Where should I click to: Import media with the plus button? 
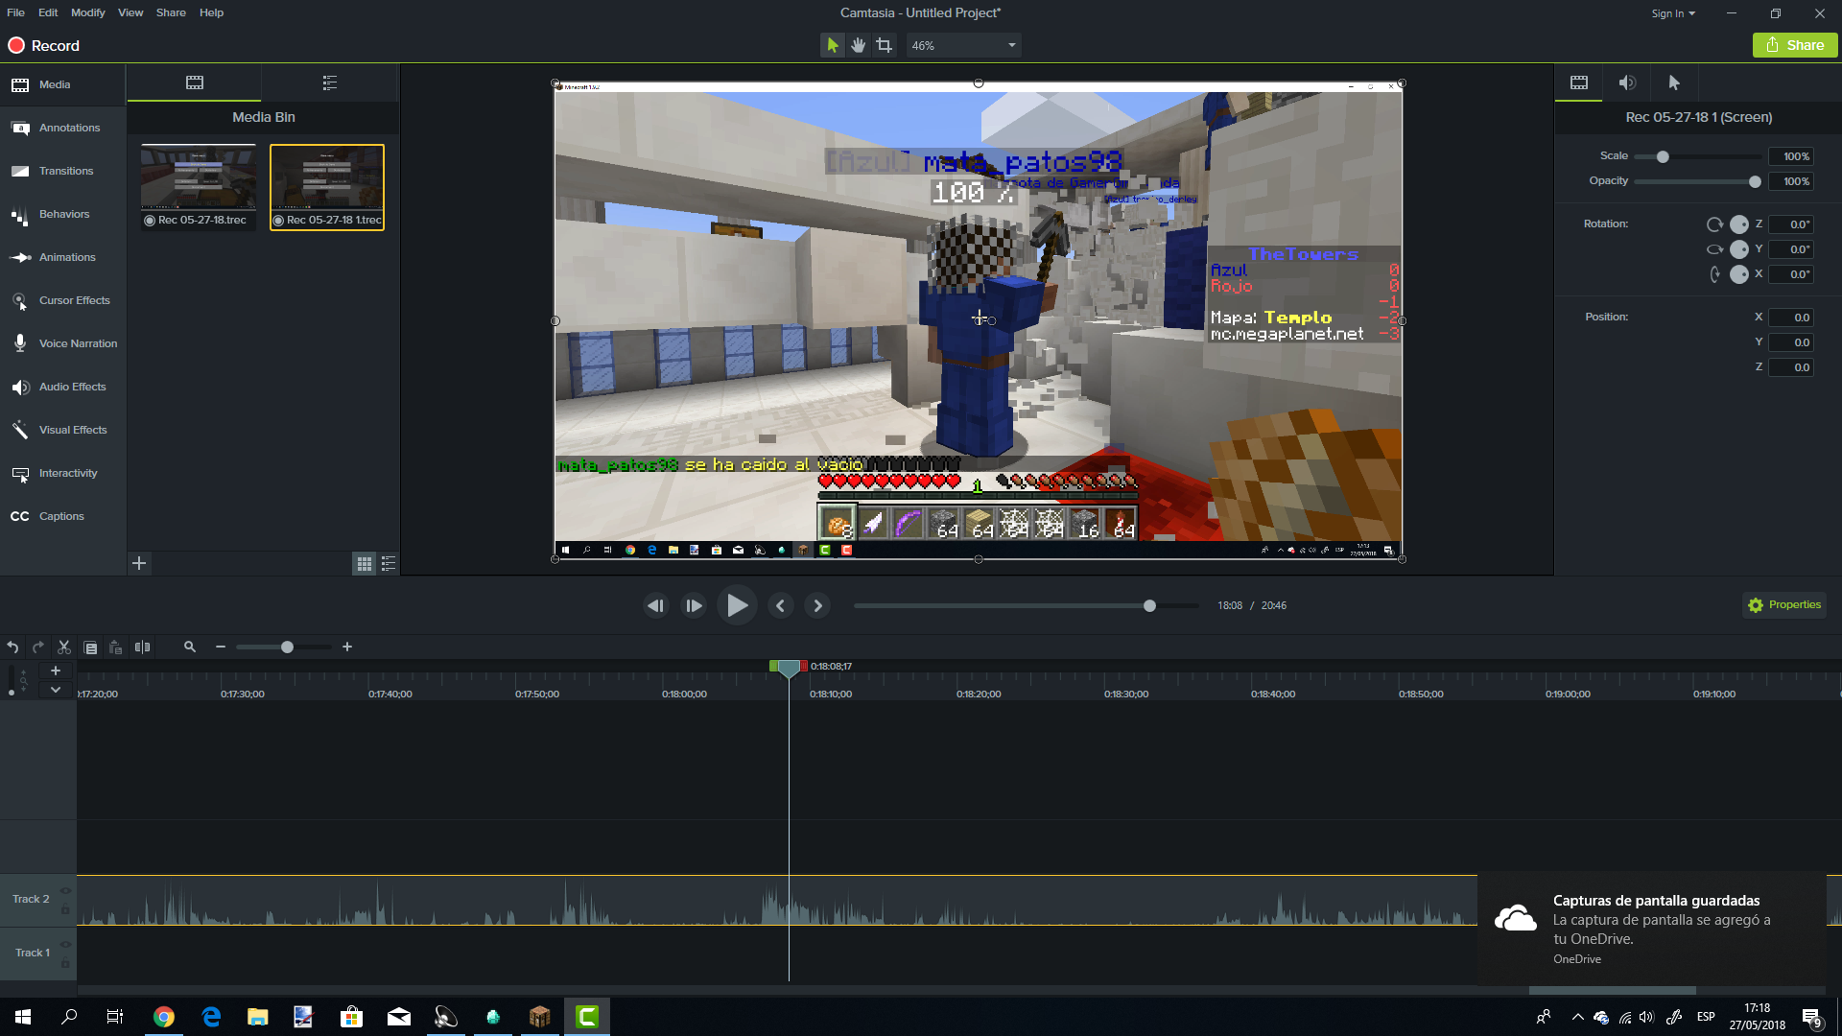139,563
